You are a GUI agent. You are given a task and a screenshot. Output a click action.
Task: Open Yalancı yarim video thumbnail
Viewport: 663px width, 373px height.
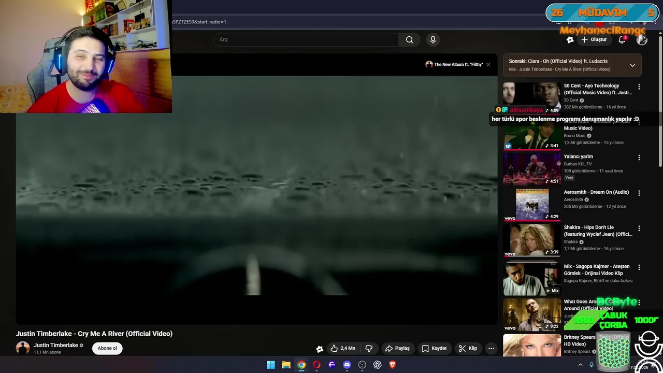[532, 169]
